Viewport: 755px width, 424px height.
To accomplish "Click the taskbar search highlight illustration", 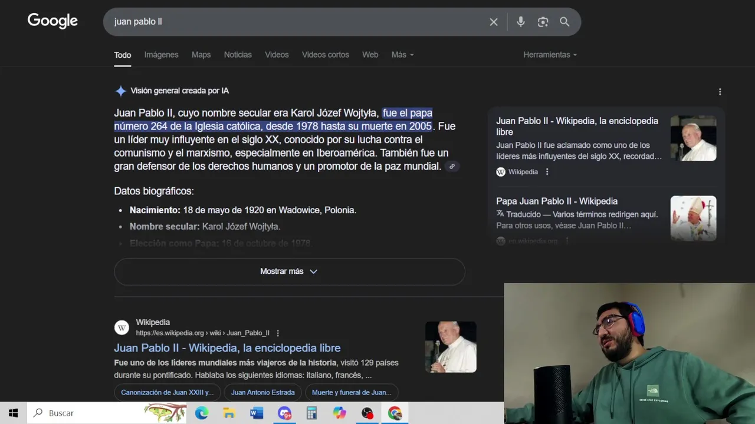I will click(165, 413).
